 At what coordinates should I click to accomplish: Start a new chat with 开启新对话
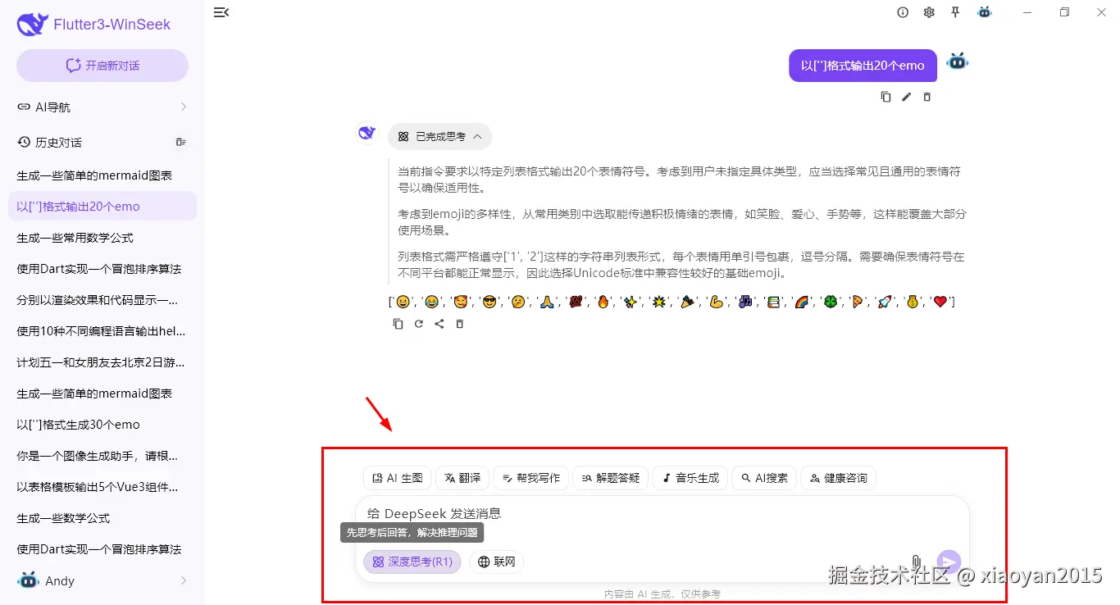tap(102, 65)
